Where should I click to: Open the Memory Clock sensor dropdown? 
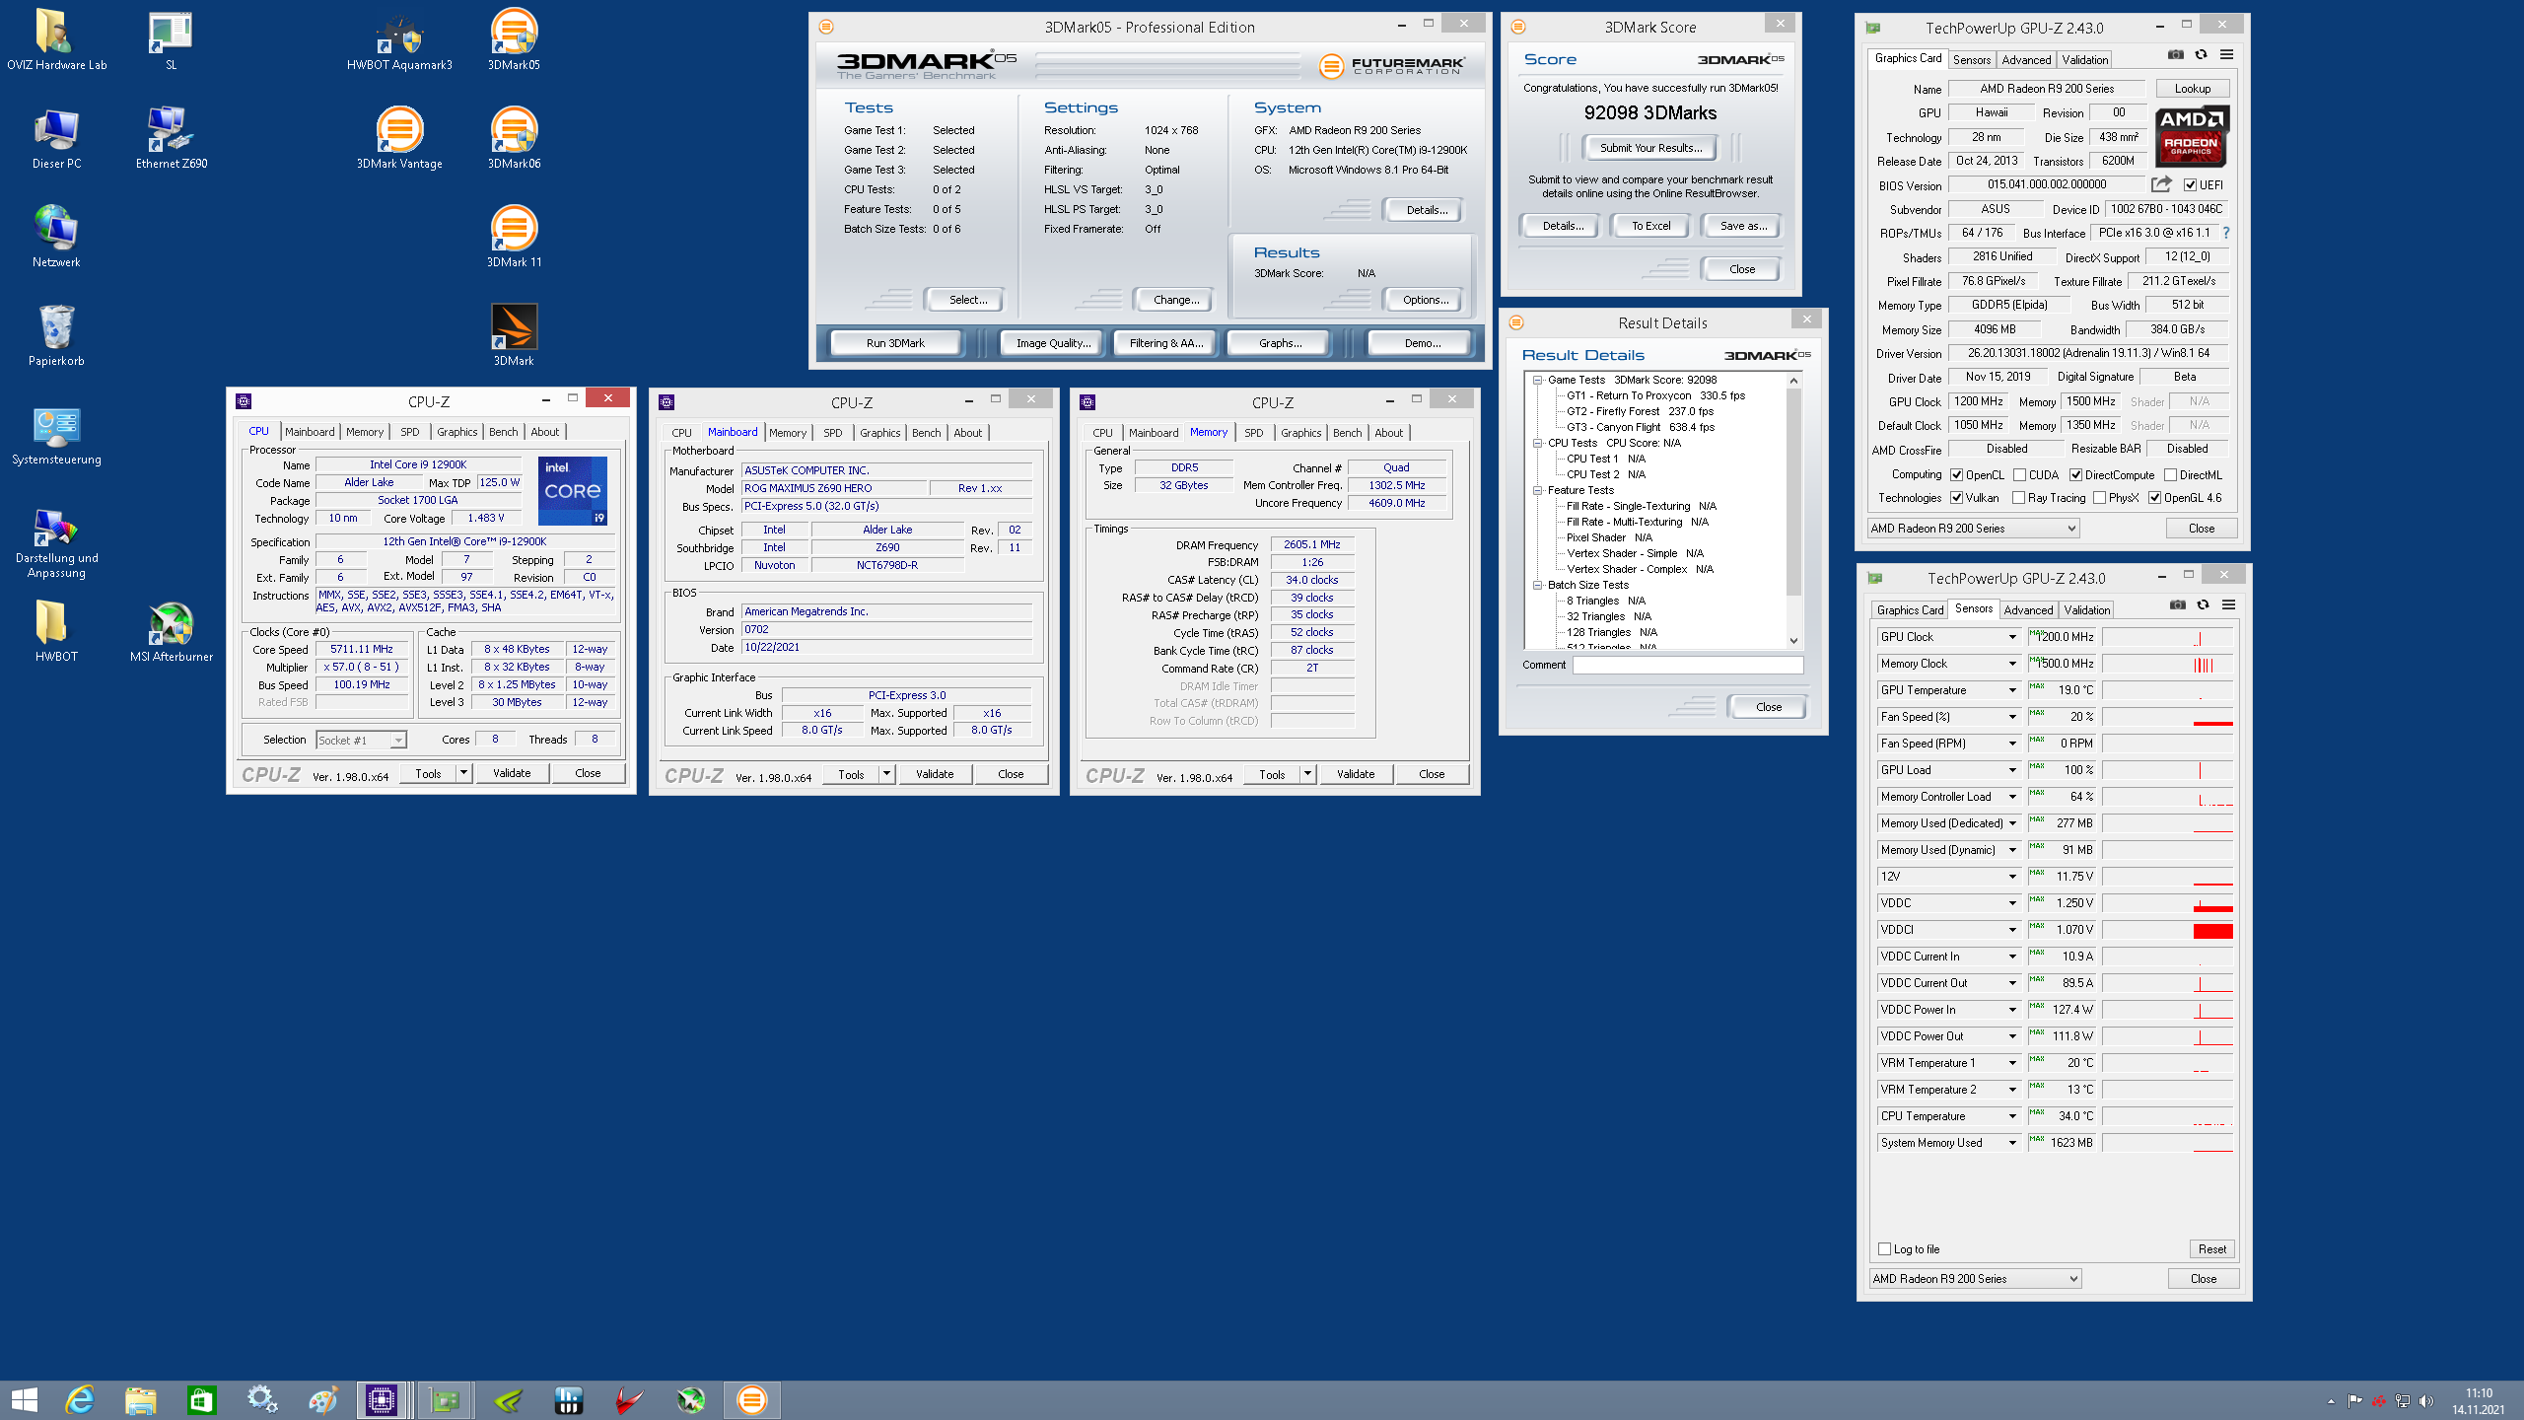(x=2012, y=664)
